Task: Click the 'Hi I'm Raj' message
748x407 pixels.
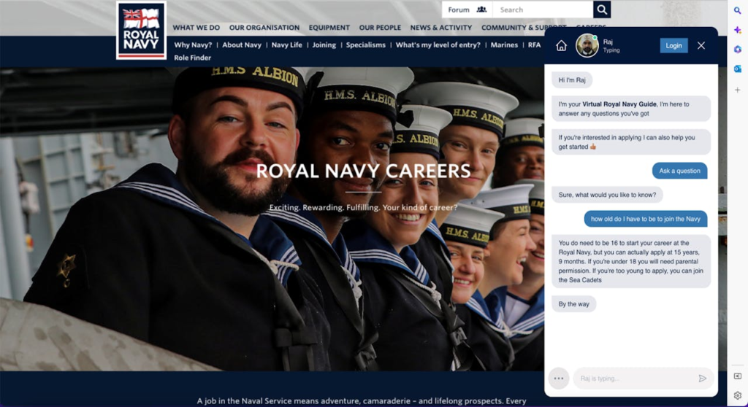Action: (572, 80)
